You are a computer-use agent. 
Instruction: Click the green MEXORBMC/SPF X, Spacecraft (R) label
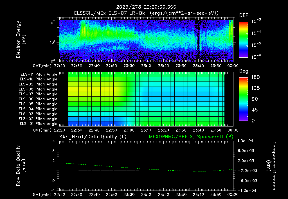click(191, 137)
